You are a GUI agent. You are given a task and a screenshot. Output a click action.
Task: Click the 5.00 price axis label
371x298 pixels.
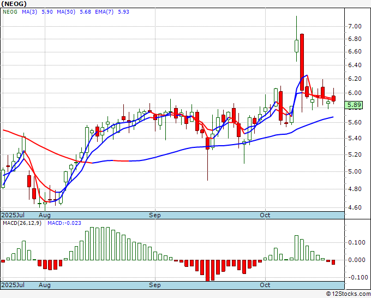(x=355, y=171)
